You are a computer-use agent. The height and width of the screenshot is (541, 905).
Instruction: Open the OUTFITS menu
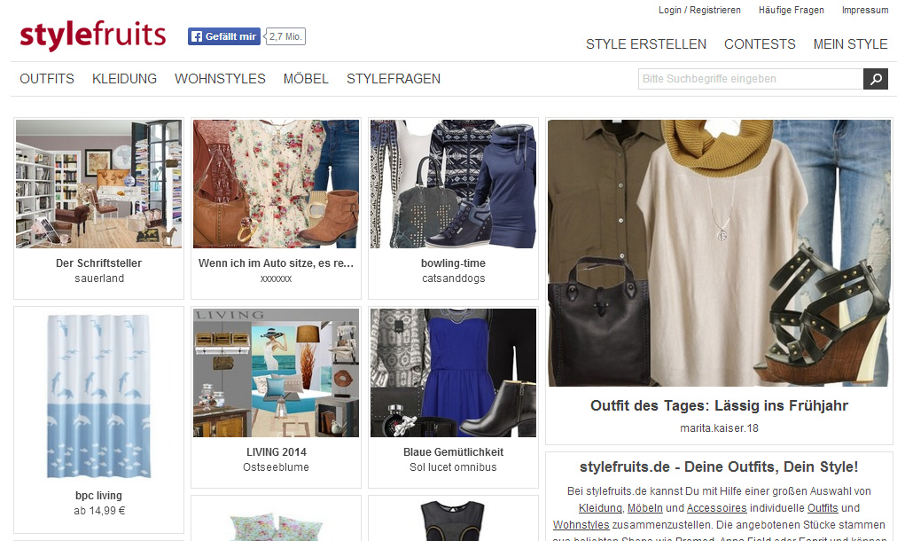coord(47,79)
